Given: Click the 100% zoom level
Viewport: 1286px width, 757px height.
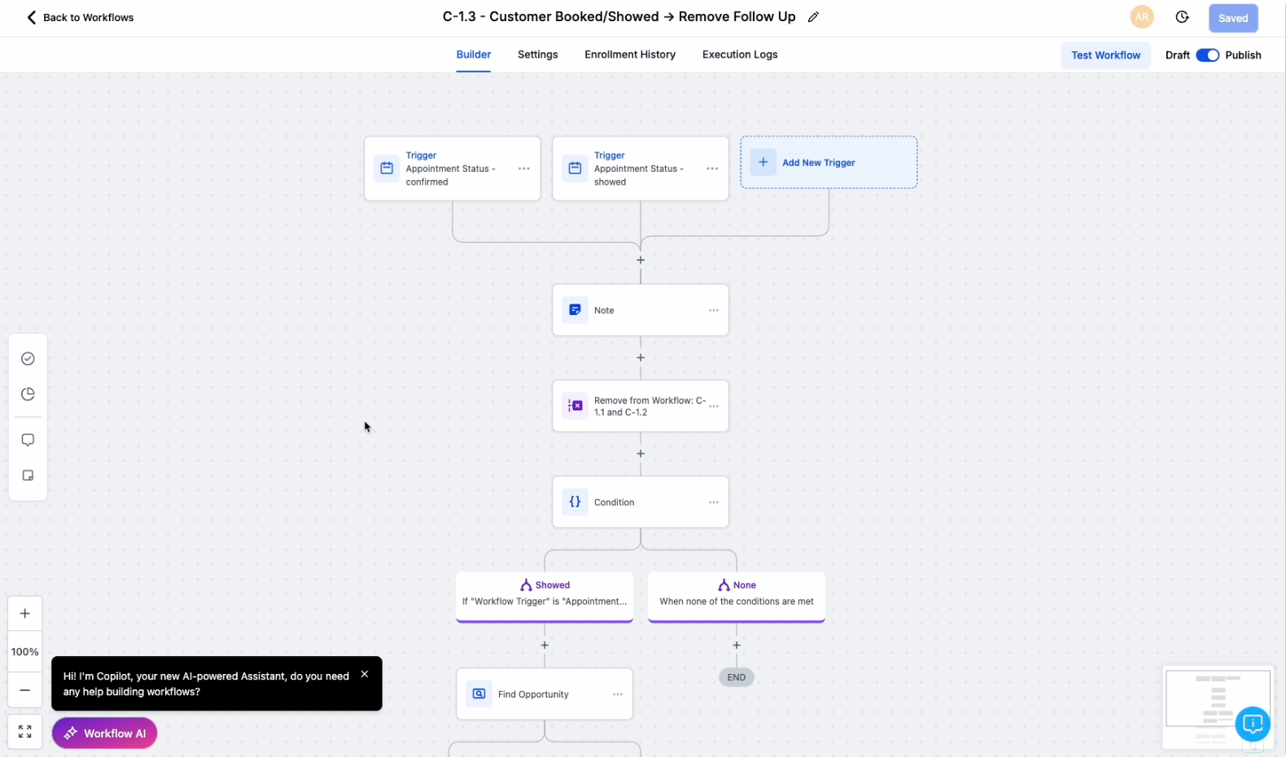Looking at the screenshot, I should [25, 652].
